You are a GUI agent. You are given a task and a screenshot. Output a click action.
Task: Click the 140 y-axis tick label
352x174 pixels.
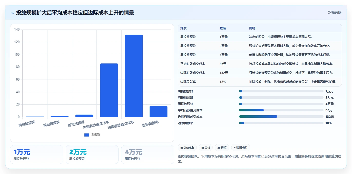(17, 30)
